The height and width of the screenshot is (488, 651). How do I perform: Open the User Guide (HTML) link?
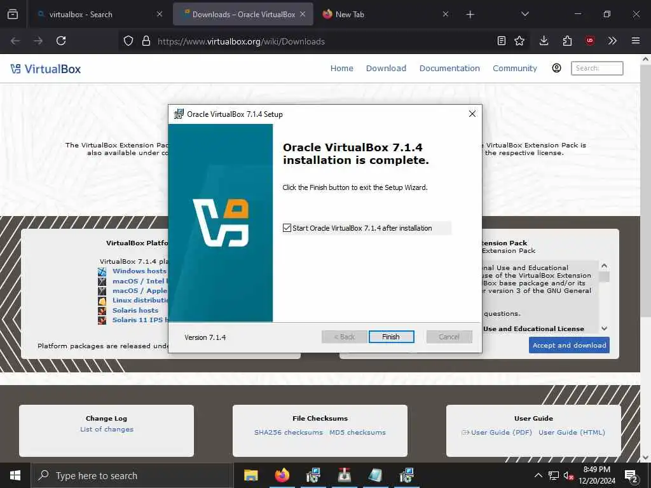point(572,432)
